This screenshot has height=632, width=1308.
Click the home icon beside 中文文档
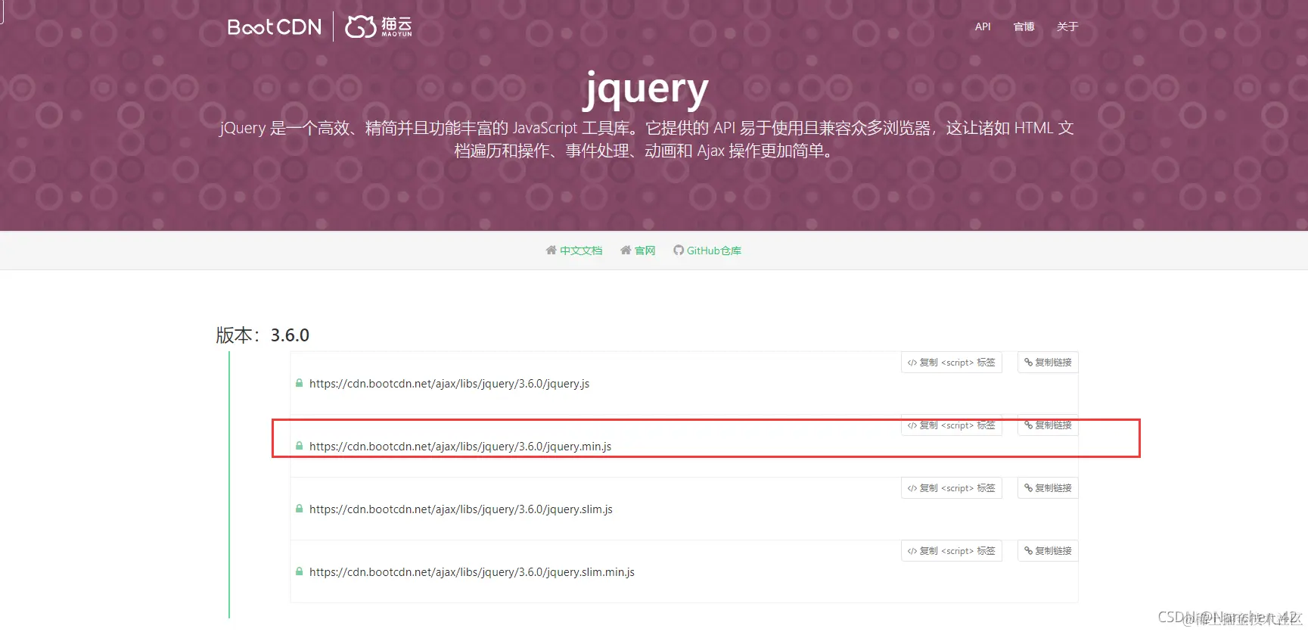pyautogui.click(x=551, y=251)
